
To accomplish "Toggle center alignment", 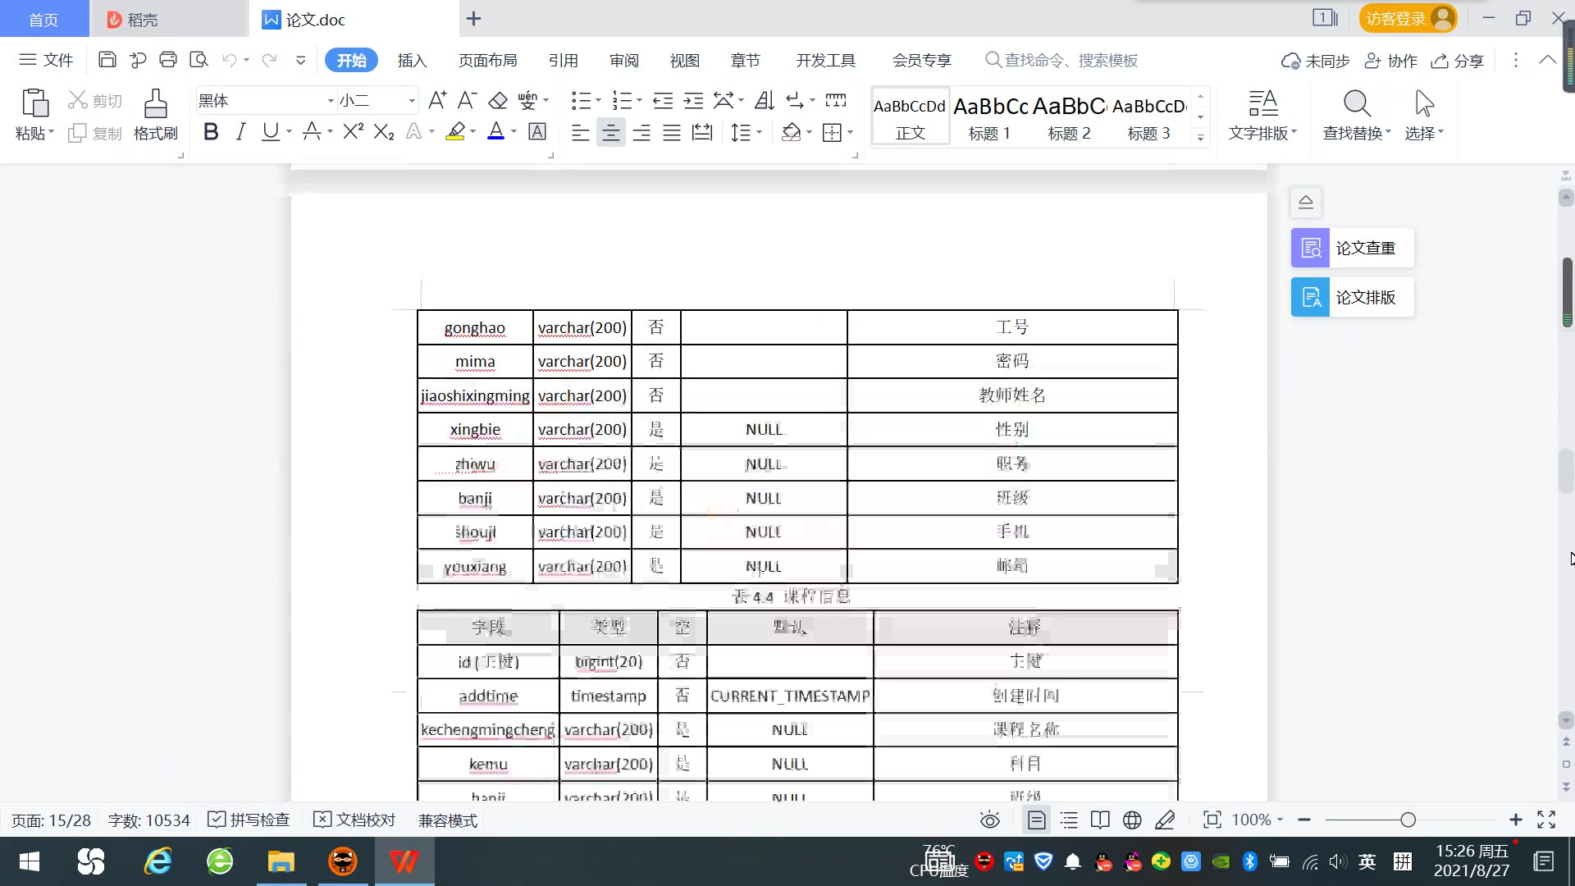I will tap(610, 132).
